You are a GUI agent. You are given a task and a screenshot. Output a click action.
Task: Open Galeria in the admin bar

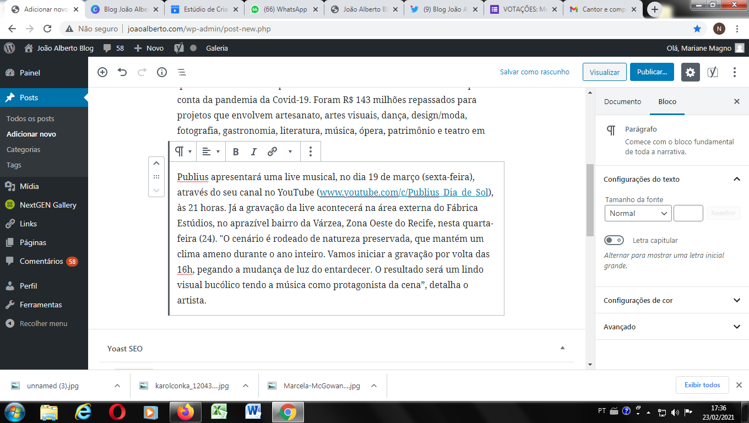point(217,48)
